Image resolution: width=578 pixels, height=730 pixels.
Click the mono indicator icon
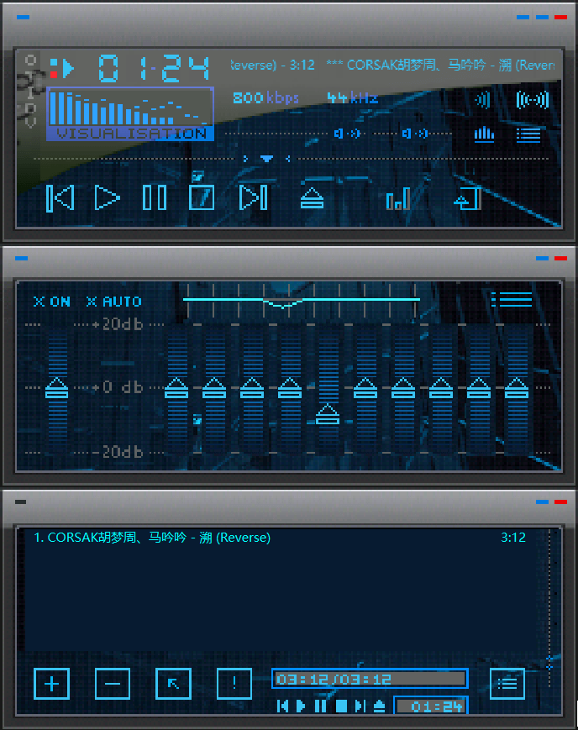483,100
